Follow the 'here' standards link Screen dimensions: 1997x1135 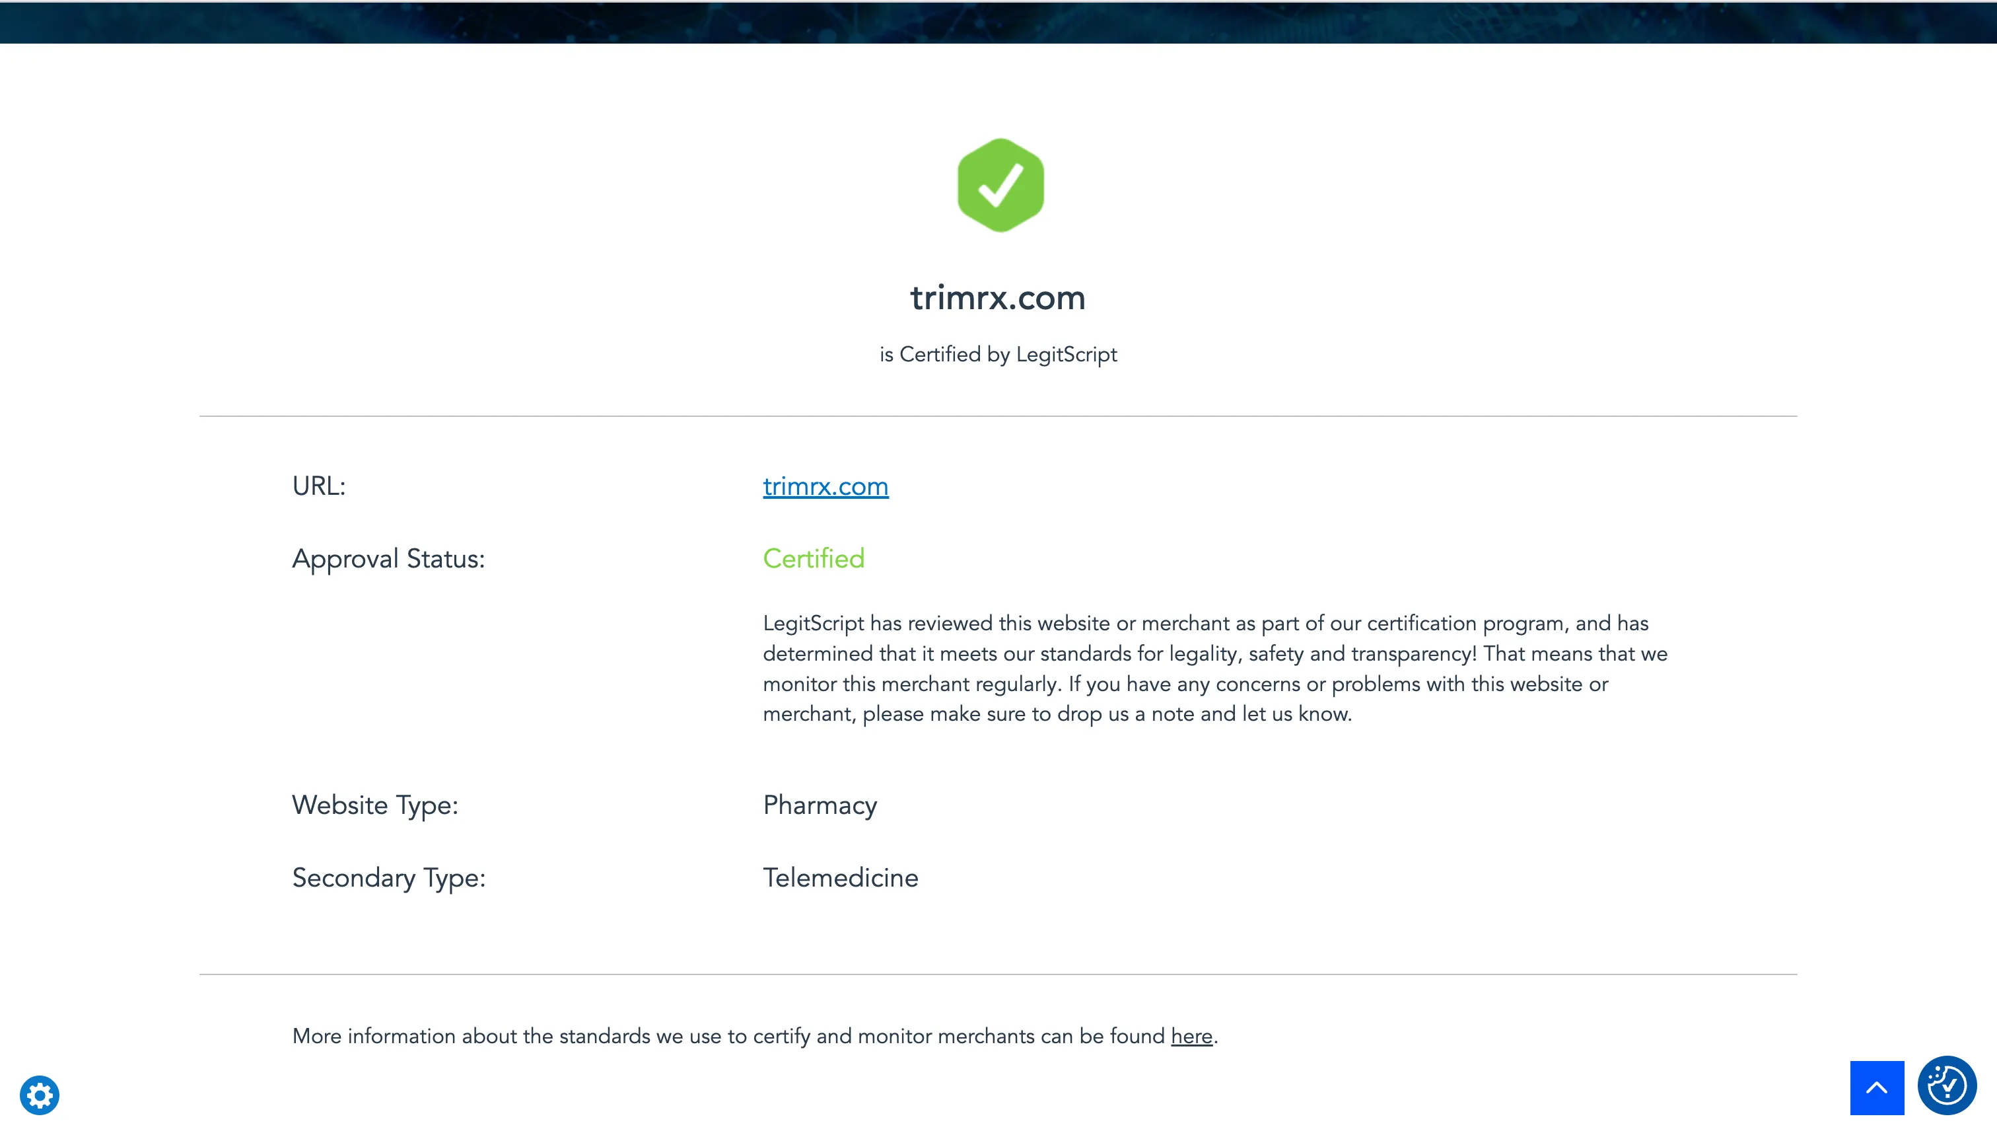click(x=1191, y=1036)
